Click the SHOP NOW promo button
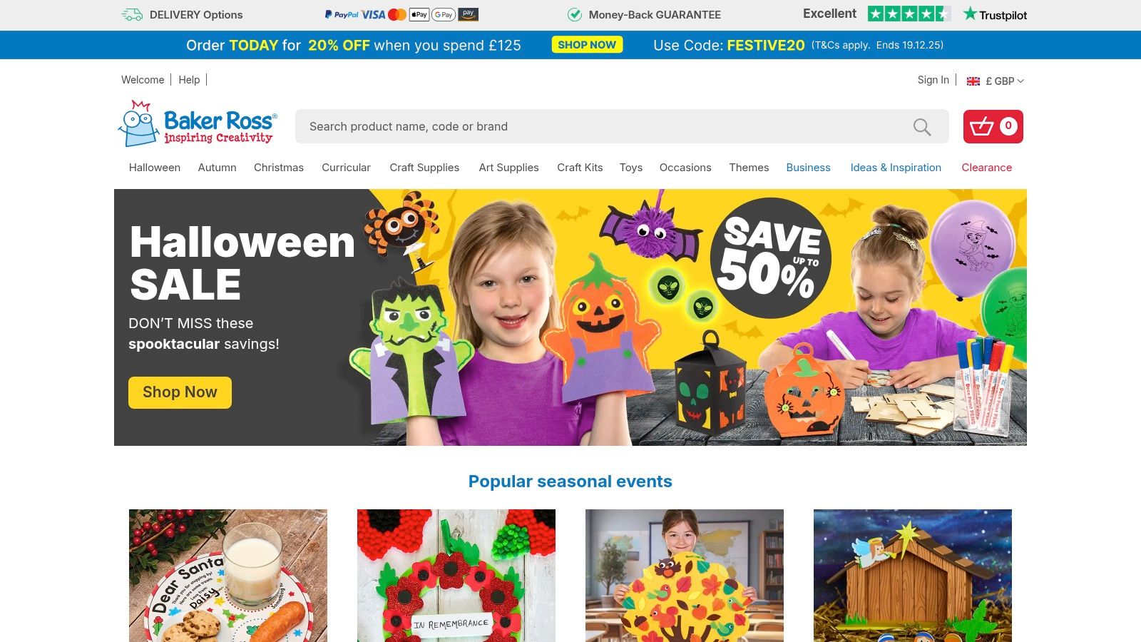The image size is (1141, 642). (x=587, y=45)
